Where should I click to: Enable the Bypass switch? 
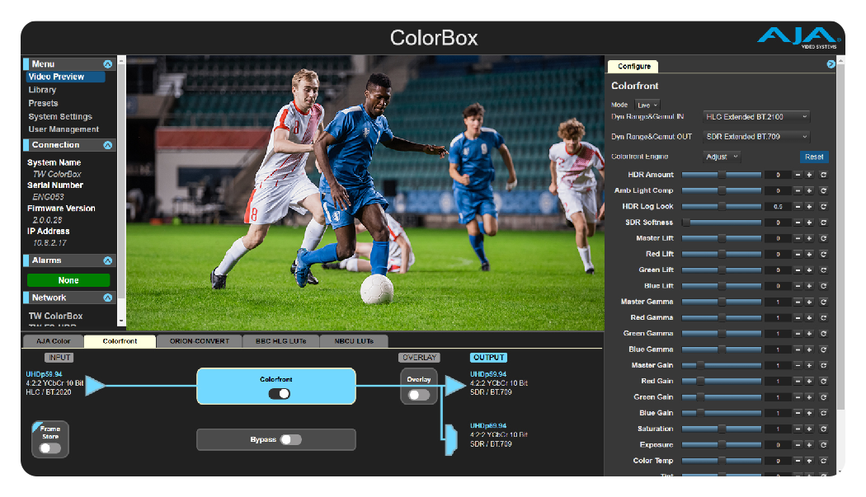290,439
